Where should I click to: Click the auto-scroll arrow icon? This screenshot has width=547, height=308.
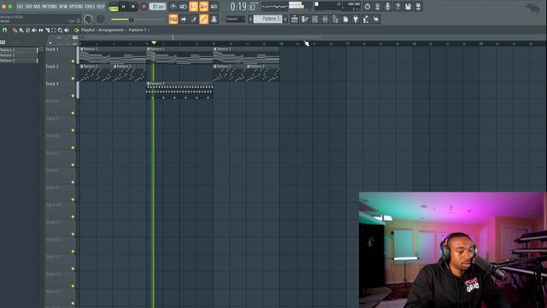point(184,19)
